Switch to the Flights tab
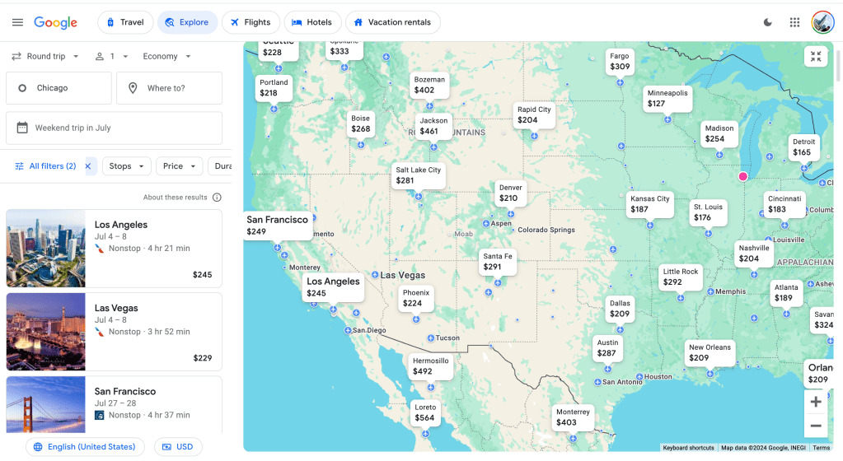 tap(251, 22)
